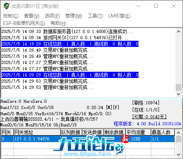Click the [引擎:0.0142天] link
Screen dimensions: 183x159
point(149,117)
